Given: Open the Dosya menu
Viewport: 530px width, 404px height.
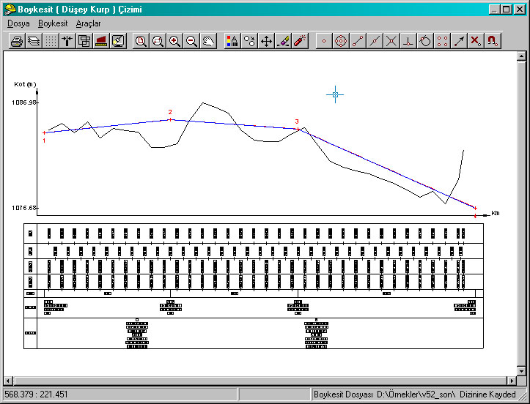Looking at the screenshot, I should (18, 23).
